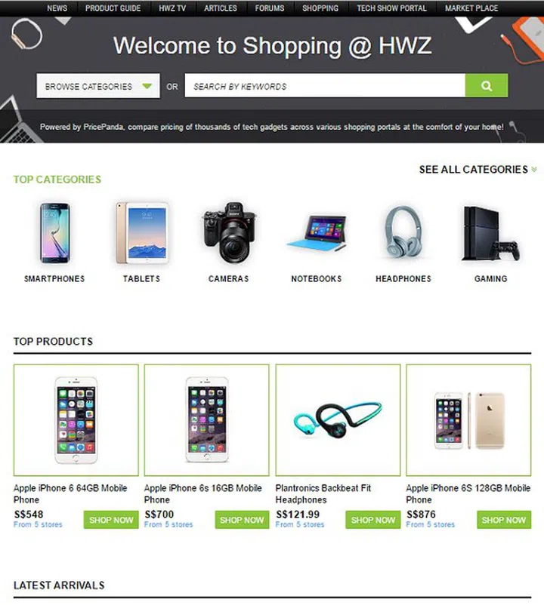View the Plantronics headphones product image
Viewport: 544px width, 605px height.
[338, 420]
